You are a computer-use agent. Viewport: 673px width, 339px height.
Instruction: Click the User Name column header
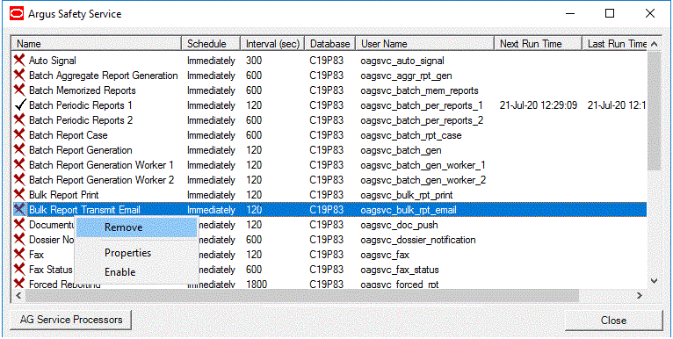point(425,44)
